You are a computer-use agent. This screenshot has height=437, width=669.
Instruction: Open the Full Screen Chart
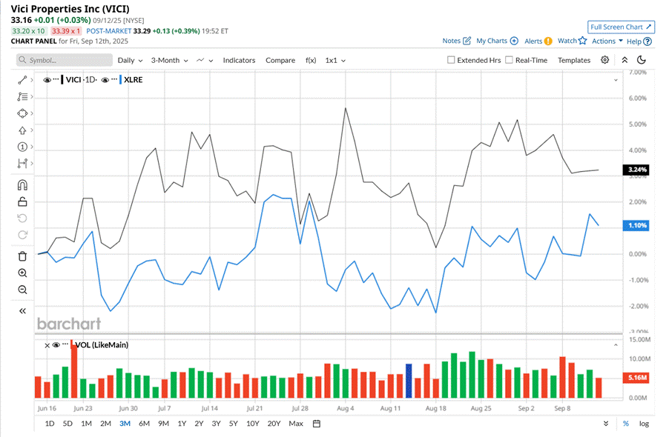click(x=621, y=27)
